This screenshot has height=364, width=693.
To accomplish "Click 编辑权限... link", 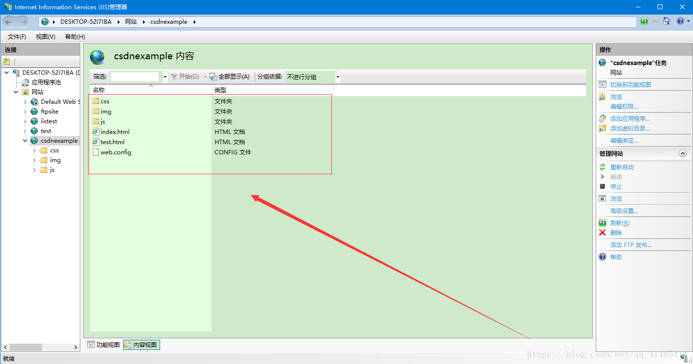I will pos(624,106).
